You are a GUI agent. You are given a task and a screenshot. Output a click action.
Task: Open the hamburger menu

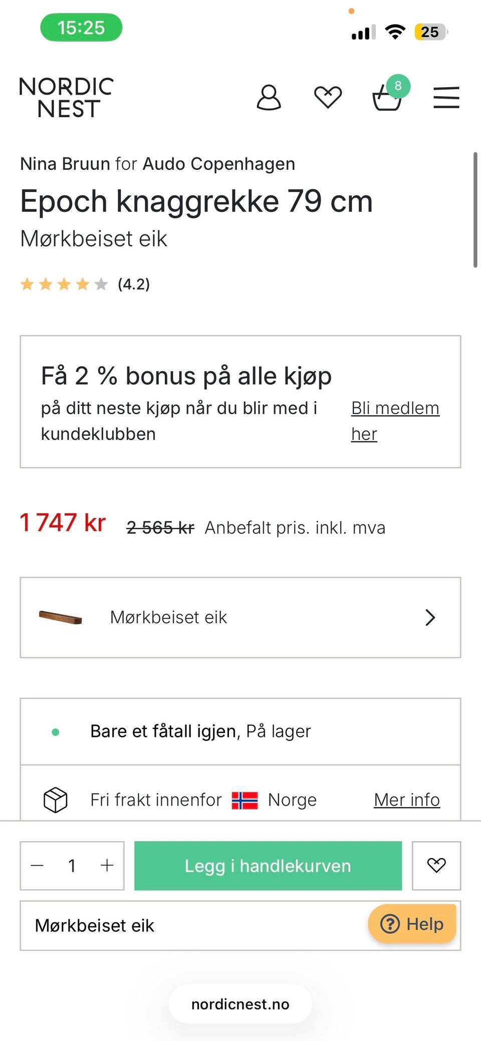tap(446, 97)
